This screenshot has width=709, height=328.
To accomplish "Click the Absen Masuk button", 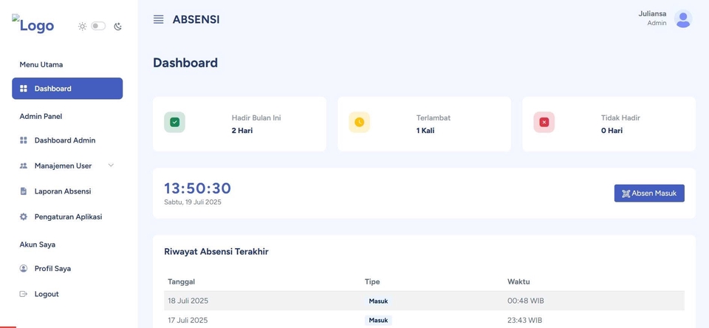I will pos(649,194).
